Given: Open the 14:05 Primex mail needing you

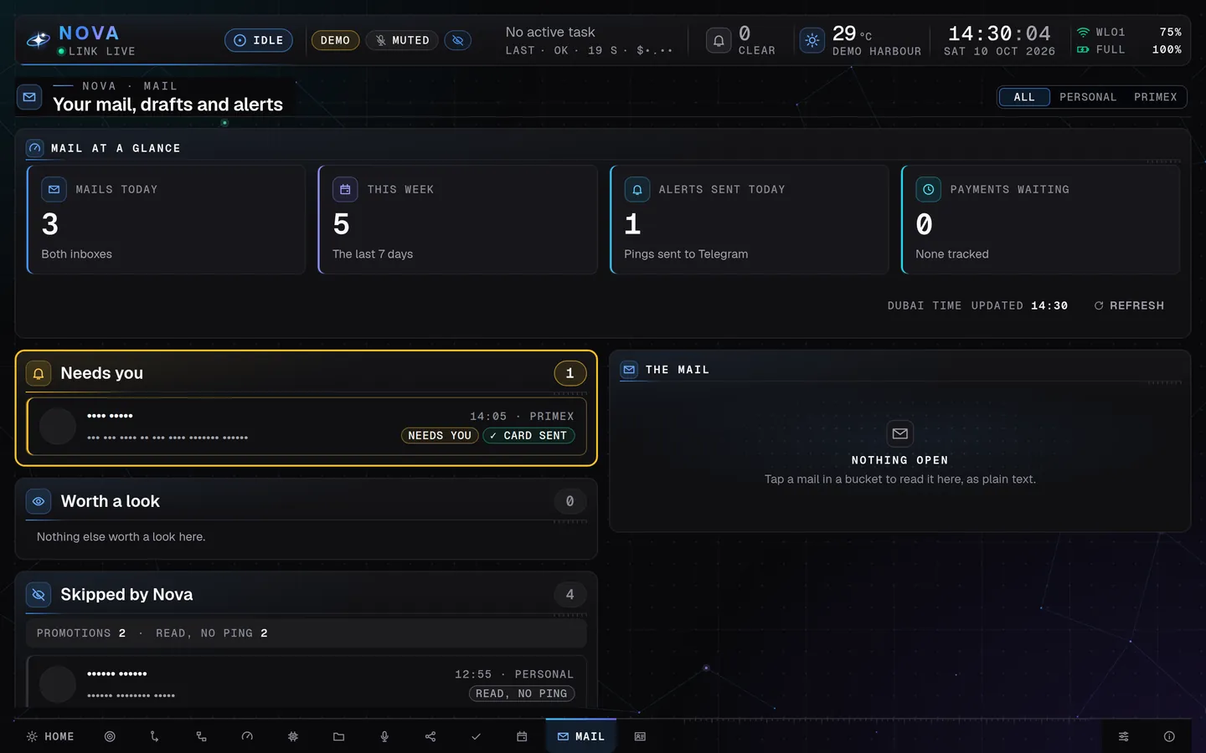Looking at the screenshot, I should pos(307,427).
